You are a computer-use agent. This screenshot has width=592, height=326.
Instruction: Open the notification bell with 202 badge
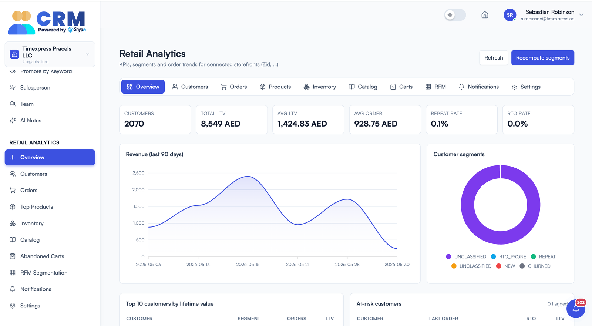[x=576, y=308]
